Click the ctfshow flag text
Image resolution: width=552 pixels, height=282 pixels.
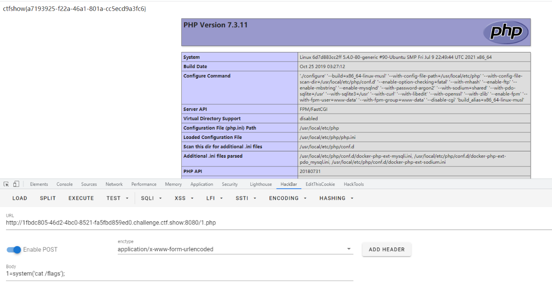75,9
